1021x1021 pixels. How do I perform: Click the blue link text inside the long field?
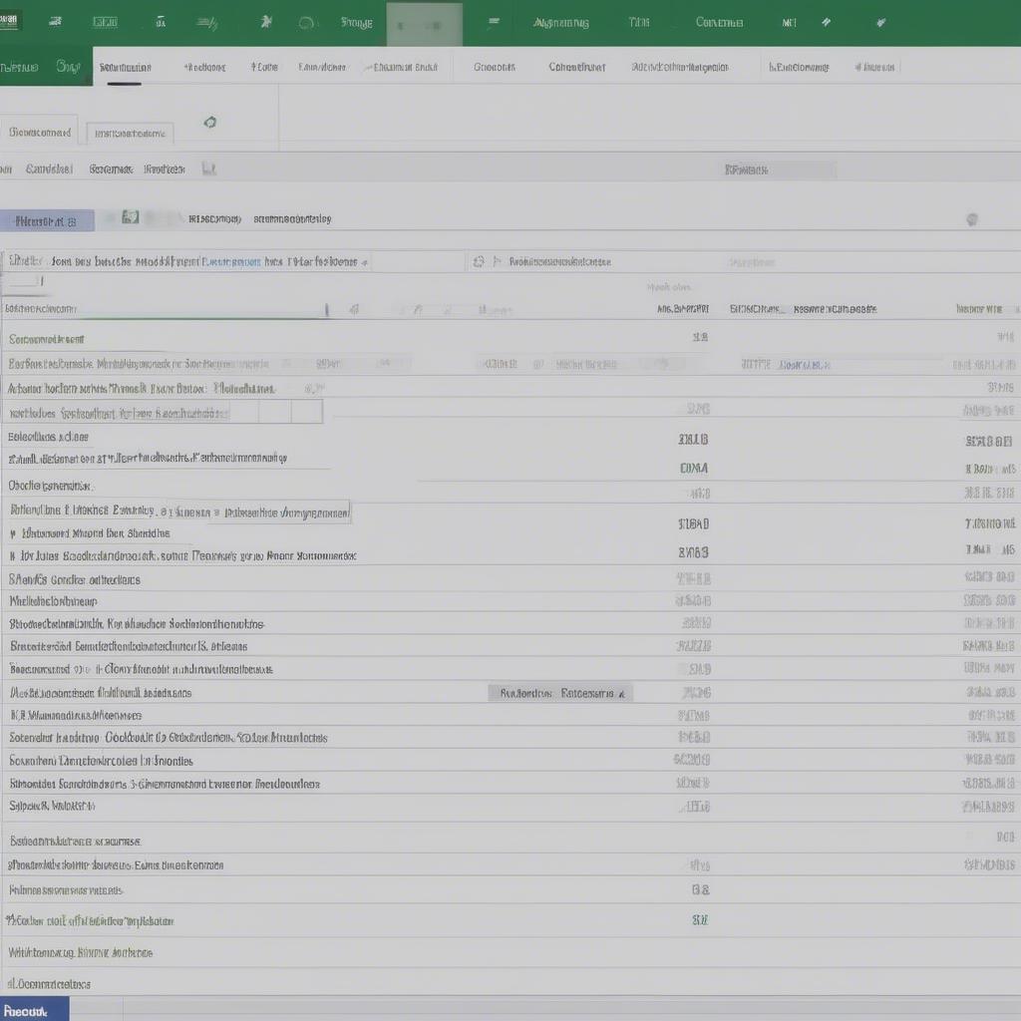[x=231, y=262]
